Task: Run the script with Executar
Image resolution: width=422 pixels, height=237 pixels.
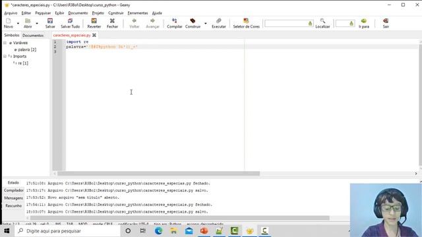Action: [x=218, y=24]
